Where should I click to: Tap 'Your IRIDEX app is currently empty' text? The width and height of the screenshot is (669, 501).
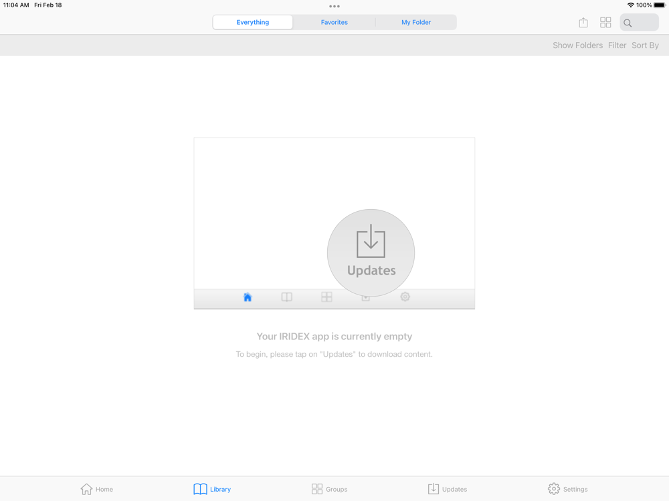click(334, 336)
